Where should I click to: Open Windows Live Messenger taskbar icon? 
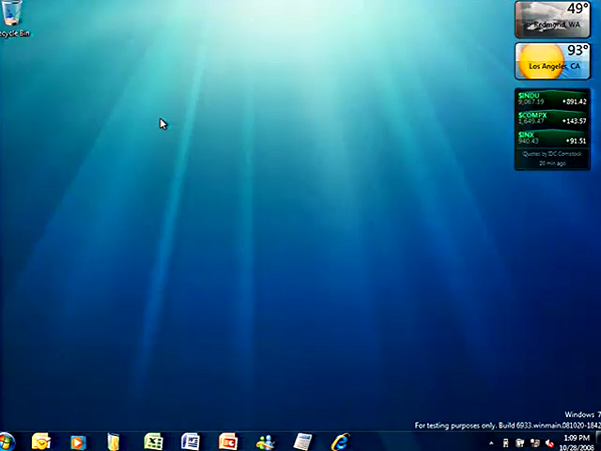(x=266, y=442)
